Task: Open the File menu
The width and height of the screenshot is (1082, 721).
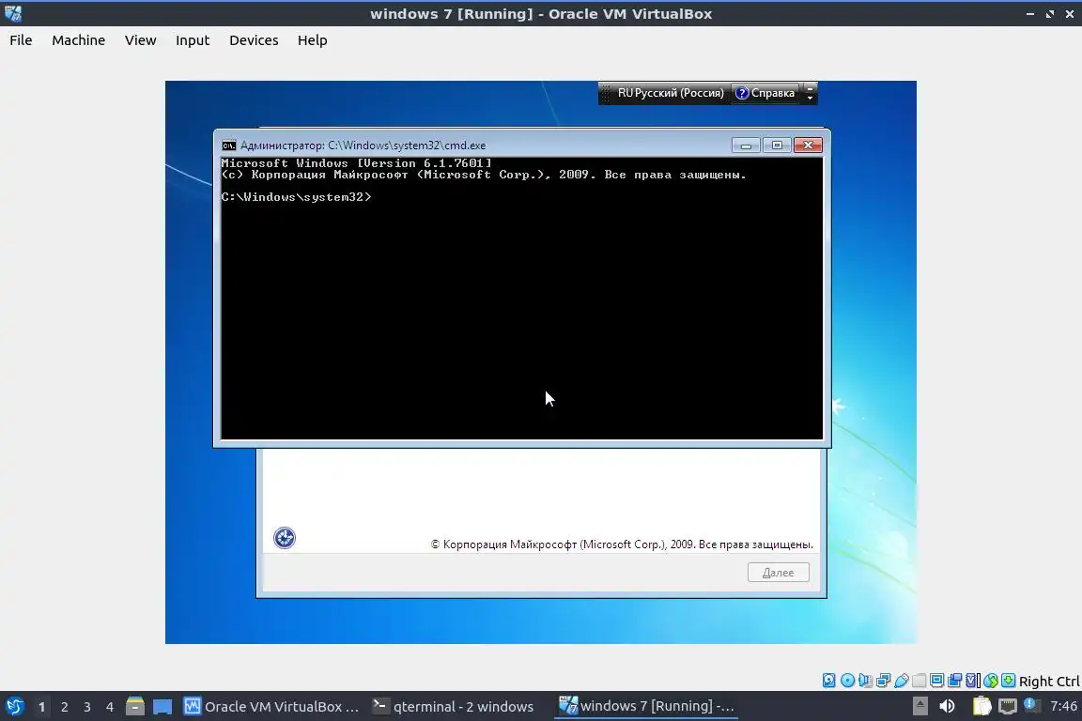Action: 21,40
